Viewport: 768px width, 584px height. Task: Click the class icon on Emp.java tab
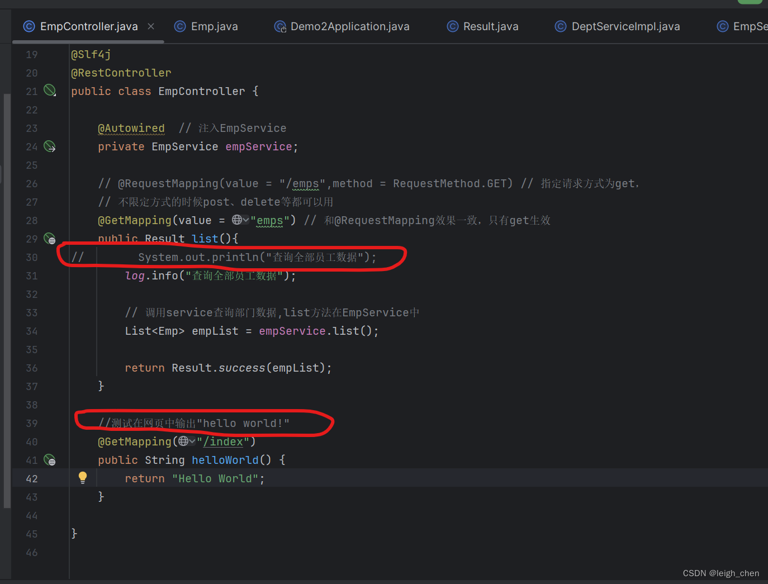[180, 26]
